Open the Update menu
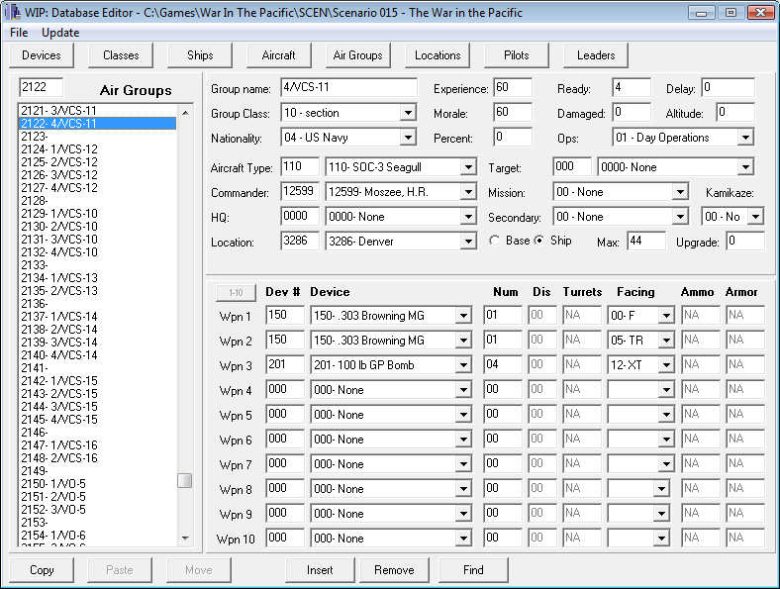Viewport: 780px width, 589px height. click(60, 33)
